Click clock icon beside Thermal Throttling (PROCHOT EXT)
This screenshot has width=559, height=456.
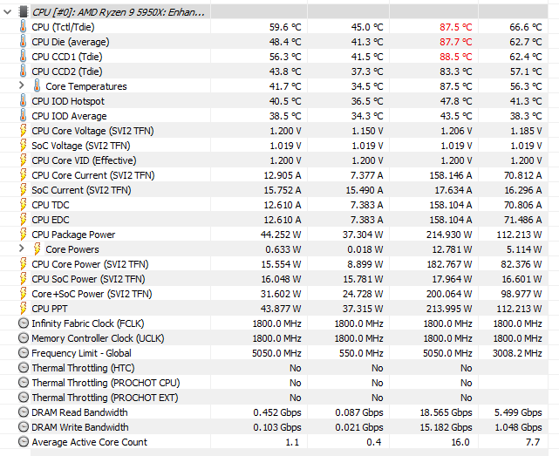point(24,398)
